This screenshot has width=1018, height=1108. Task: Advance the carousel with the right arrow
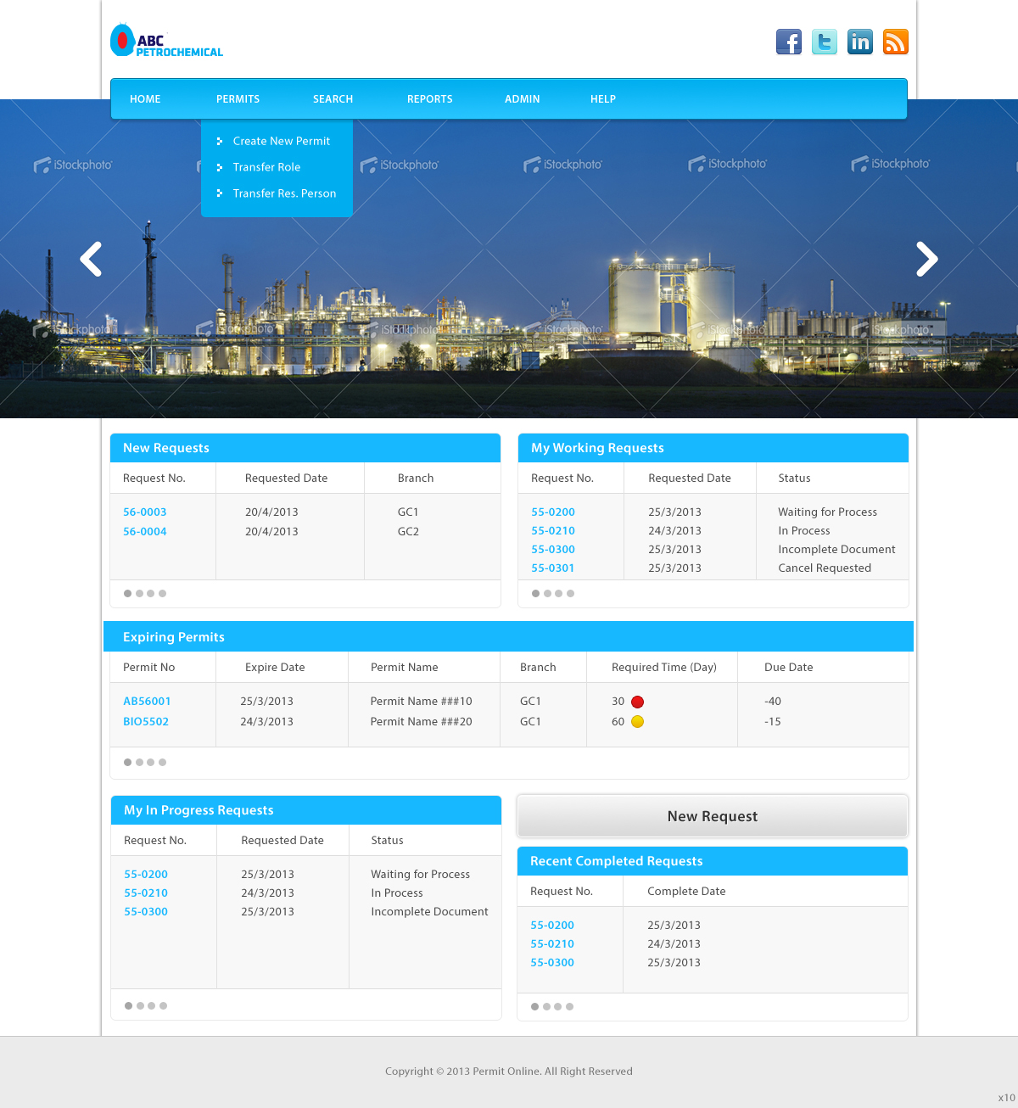click(x=926, y=259)
